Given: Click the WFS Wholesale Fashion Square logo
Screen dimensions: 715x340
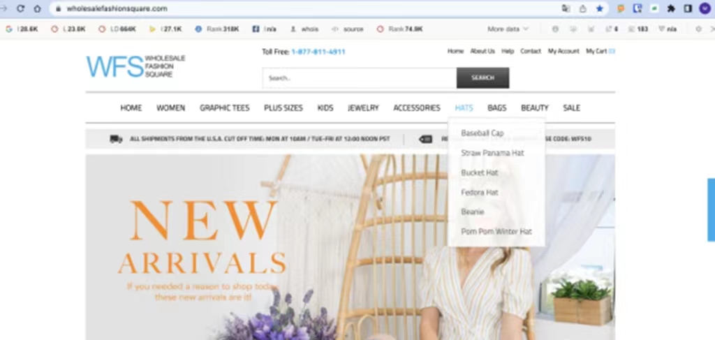Looking at the screenshot, I should 135,66.
